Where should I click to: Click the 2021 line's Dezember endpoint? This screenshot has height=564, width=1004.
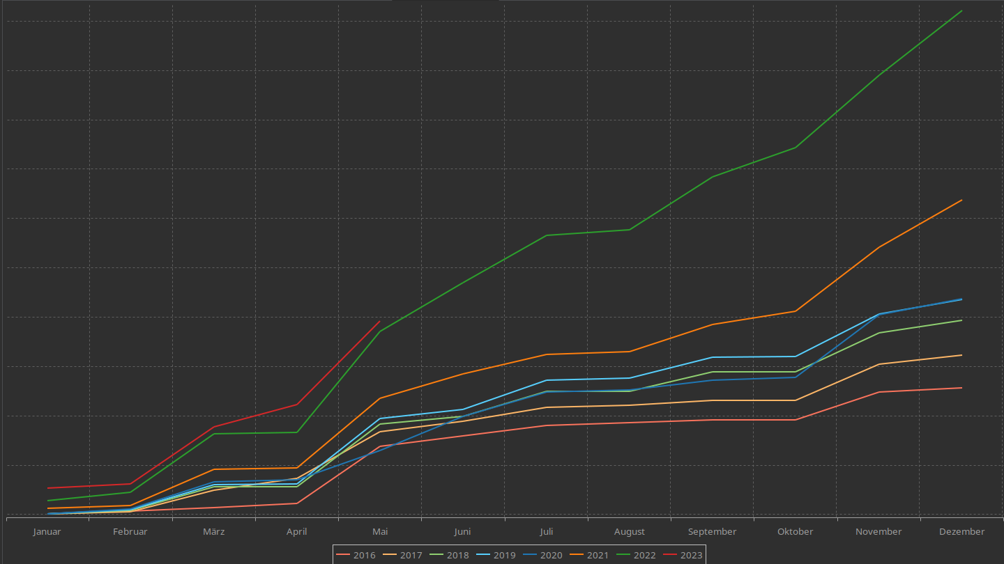tap(962, 200)
